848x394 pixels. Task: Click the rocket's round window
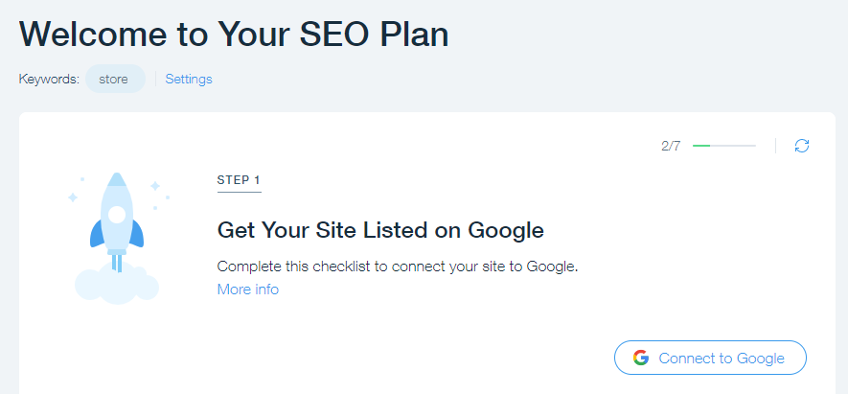pos(117,214)
